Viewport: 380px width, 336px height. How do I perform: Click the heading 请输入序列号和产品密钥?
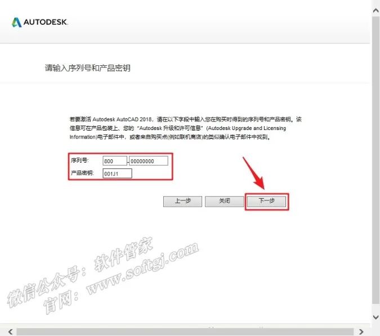88,68
